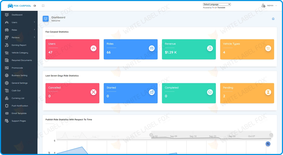Click the Push Notification bell icon
This screenshot has width=283, height=155.
coord(7,106)
